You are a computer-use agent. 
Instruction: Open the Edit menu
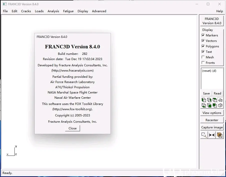(x=14, y=11)
